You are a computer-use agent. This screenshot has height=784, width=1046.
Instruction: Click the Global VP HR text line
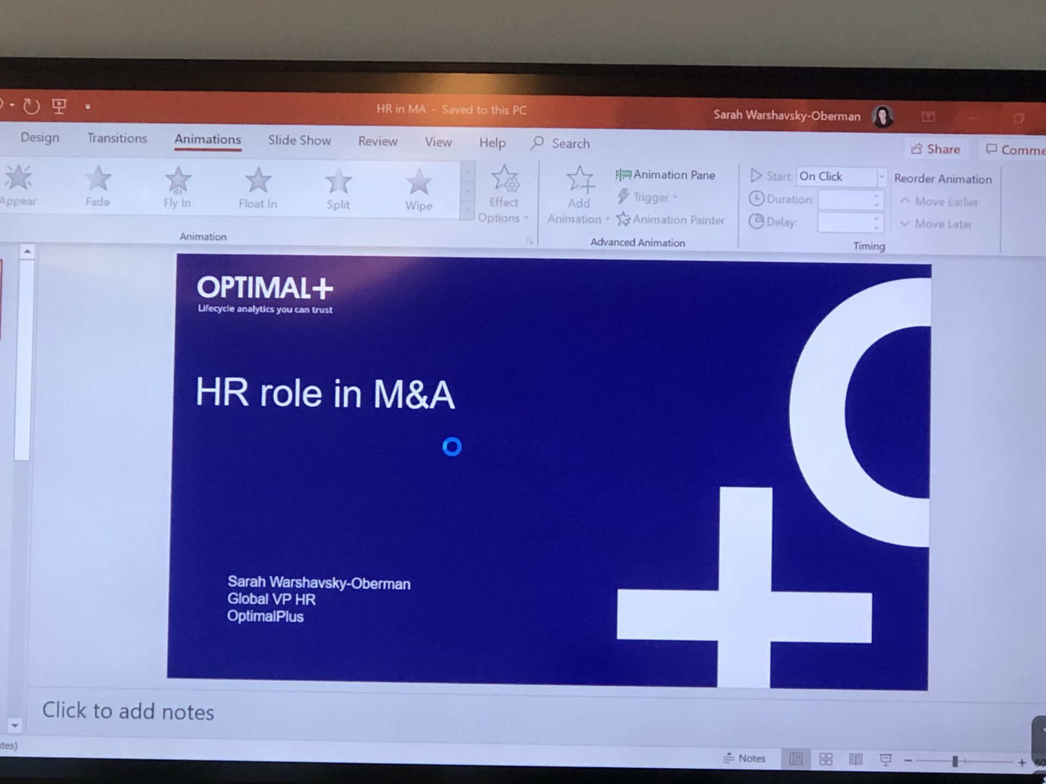click(271, 599)
